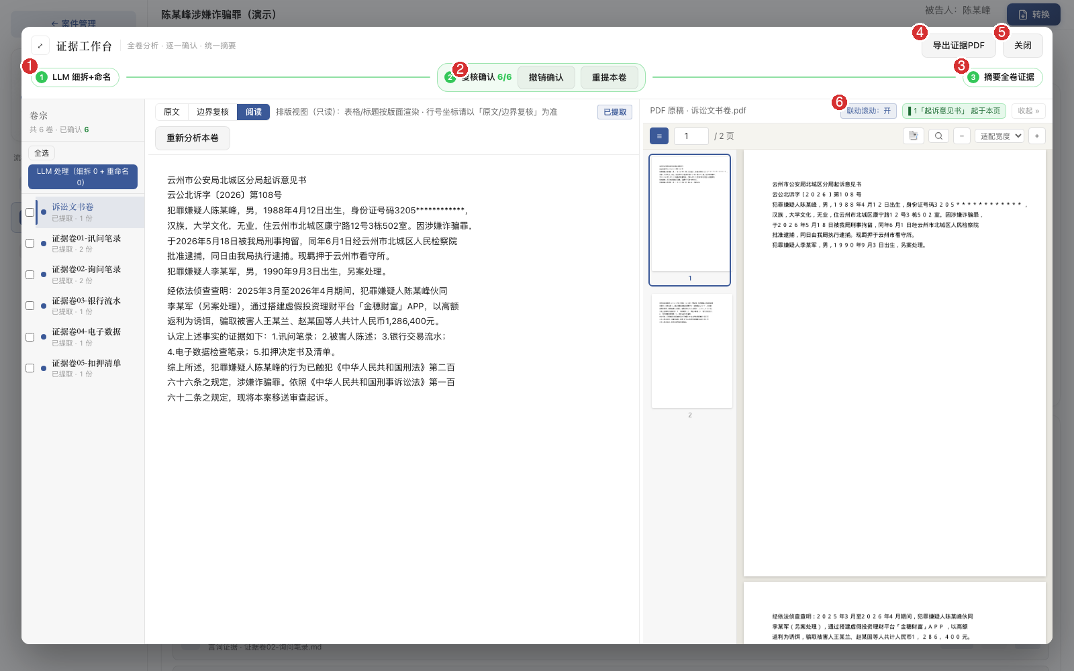The height and width of the screenshot is (671, 1074).
Task: Check the 证据卷04-电子数据 checkbox
Action: [30, 337]
